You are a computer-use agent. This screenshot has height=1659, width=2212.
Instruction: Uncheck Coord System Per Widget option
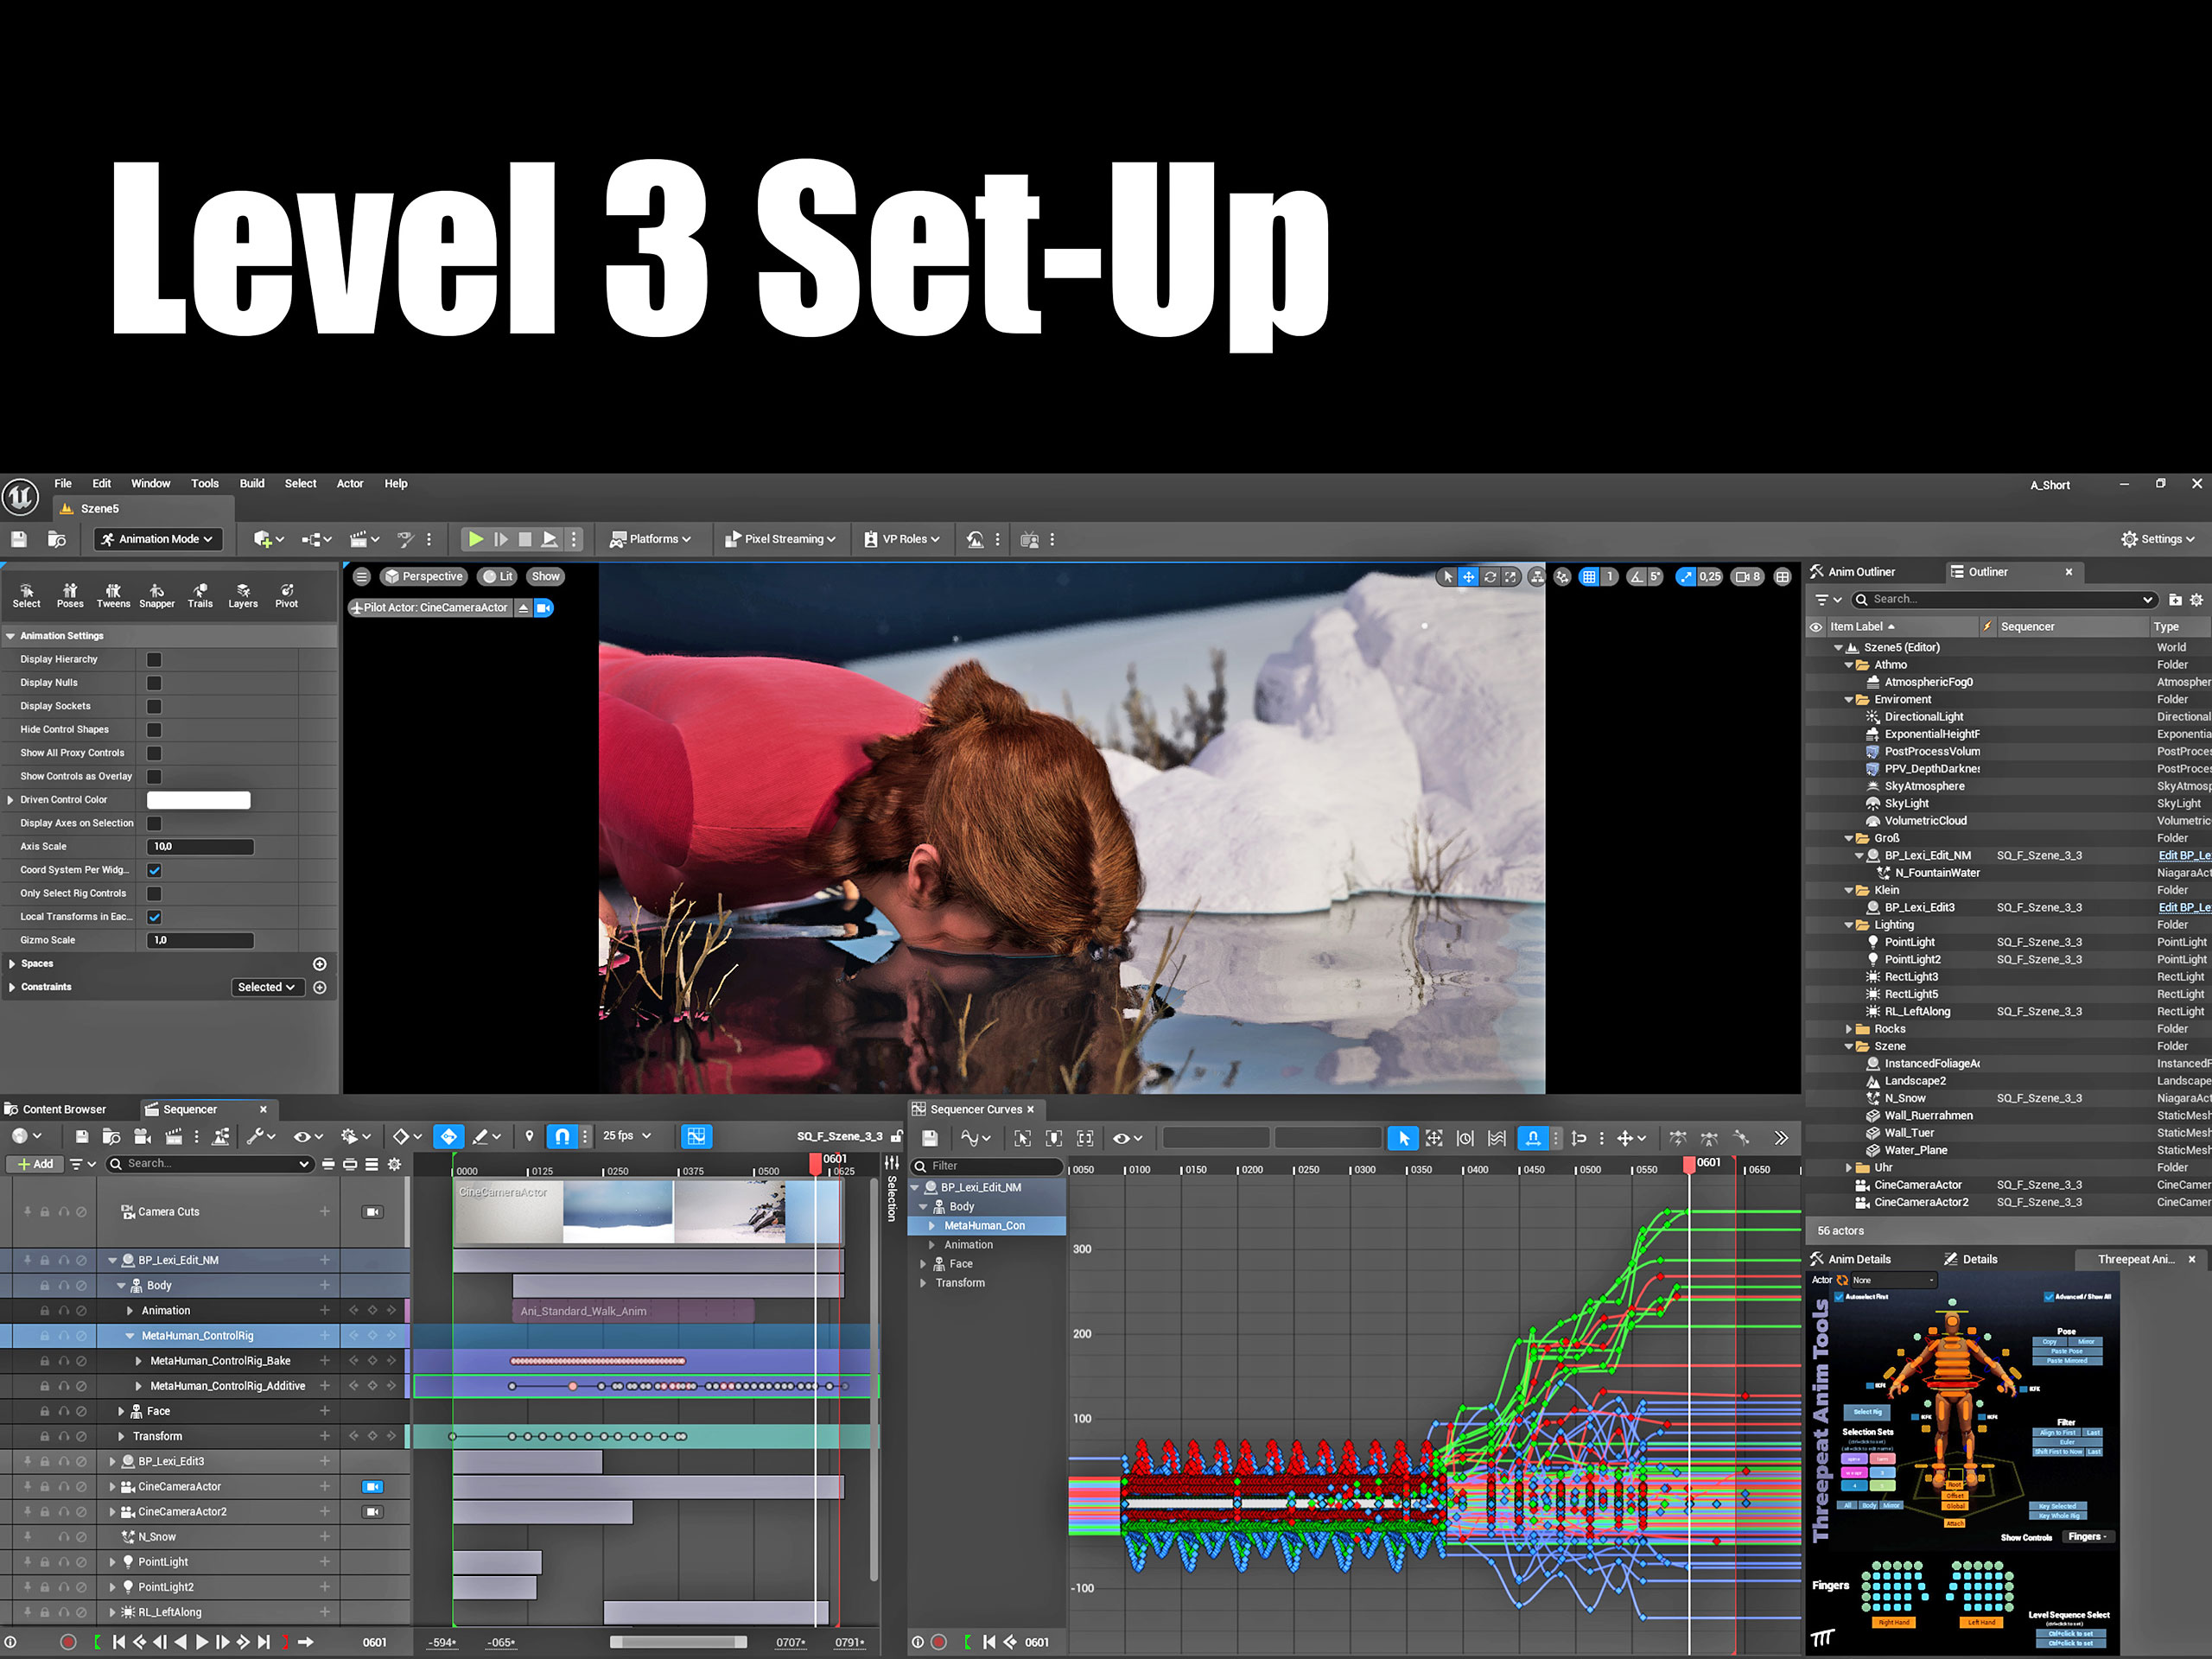(x=154, y=870)
